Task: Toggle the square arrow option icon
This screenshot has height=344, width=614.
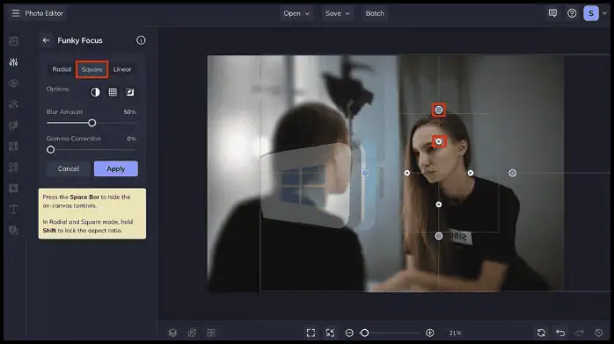Action: coord(130,92)
